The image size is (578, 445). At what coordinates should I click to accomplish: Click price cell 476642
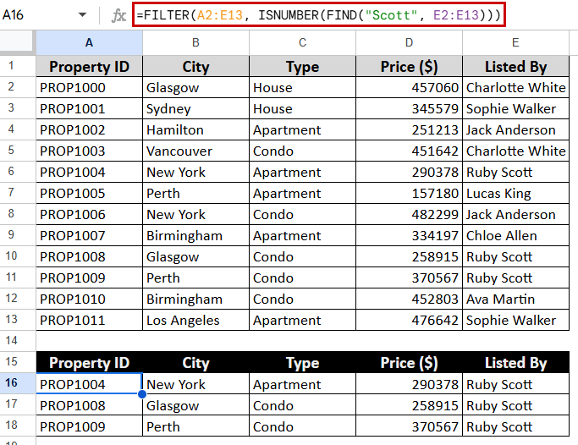[x=409, y=320]
